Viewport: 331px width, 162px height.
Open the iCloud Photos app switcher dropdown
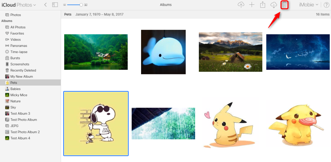pos(19,5)
